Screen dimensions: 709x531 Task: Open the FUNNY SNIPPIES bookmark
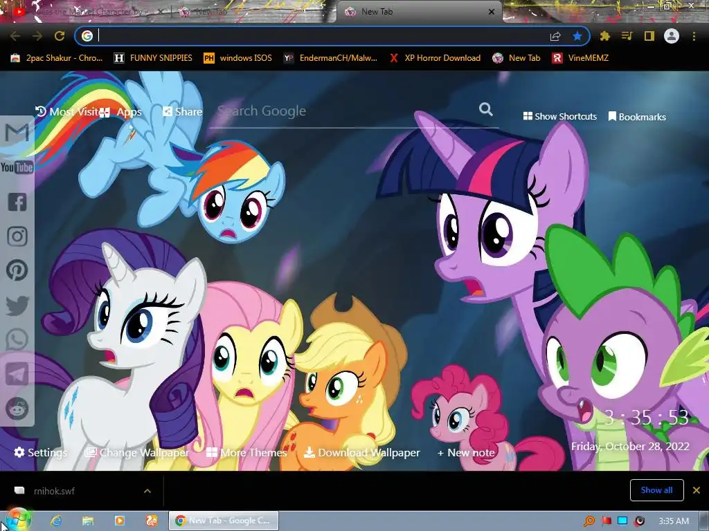click(153, 58)
